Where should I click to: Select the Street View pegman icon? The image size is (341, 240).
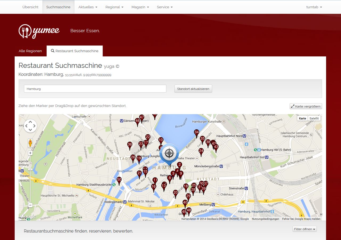30,143
